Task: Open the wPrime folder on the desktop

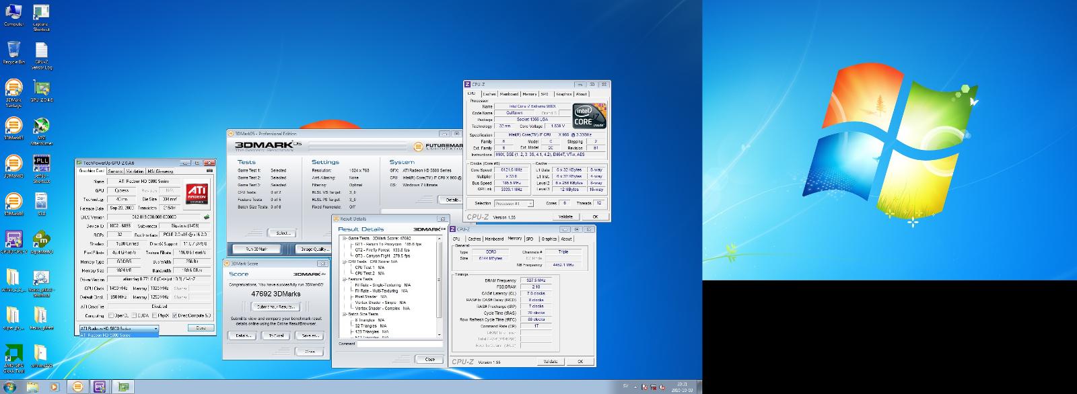Action: (x=41, y=356)
